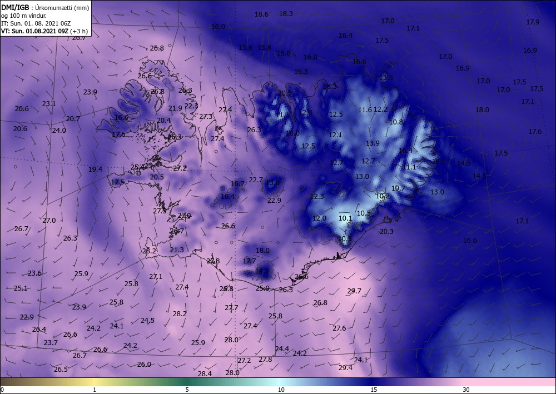Click the 24.5 value on the map
The image size is (556, 394).
pyautogui.click(x=147, y=320)
